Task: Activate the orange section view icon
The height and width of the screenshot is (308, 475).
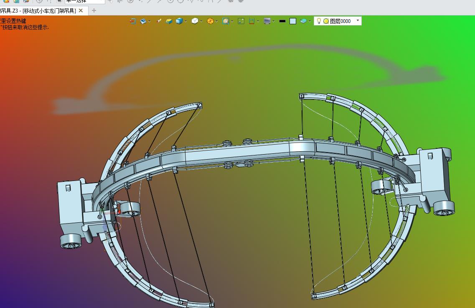Action: [210, 21]
